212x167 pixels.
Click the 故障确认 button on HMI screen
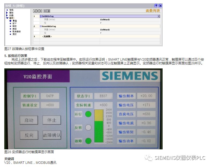tap(52, 135)
